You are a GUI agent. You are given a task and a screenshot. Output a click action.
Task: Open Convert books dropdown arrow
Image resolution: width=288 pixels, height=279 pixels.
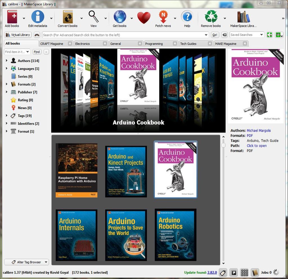[x=82, y=18]
